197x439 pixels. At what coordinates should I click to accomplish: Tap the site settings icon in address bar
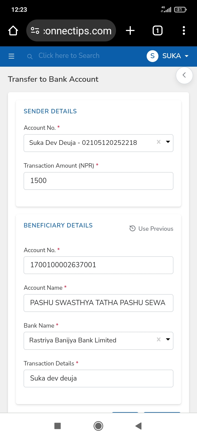pos(35,30)
